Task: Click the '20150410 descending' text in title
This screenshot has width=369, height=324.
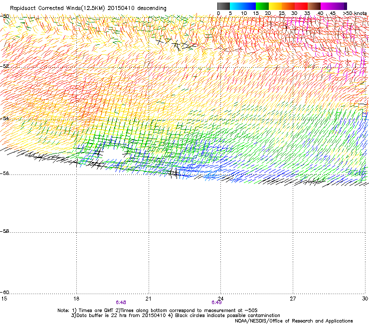Action: click(x=137, y=8)
